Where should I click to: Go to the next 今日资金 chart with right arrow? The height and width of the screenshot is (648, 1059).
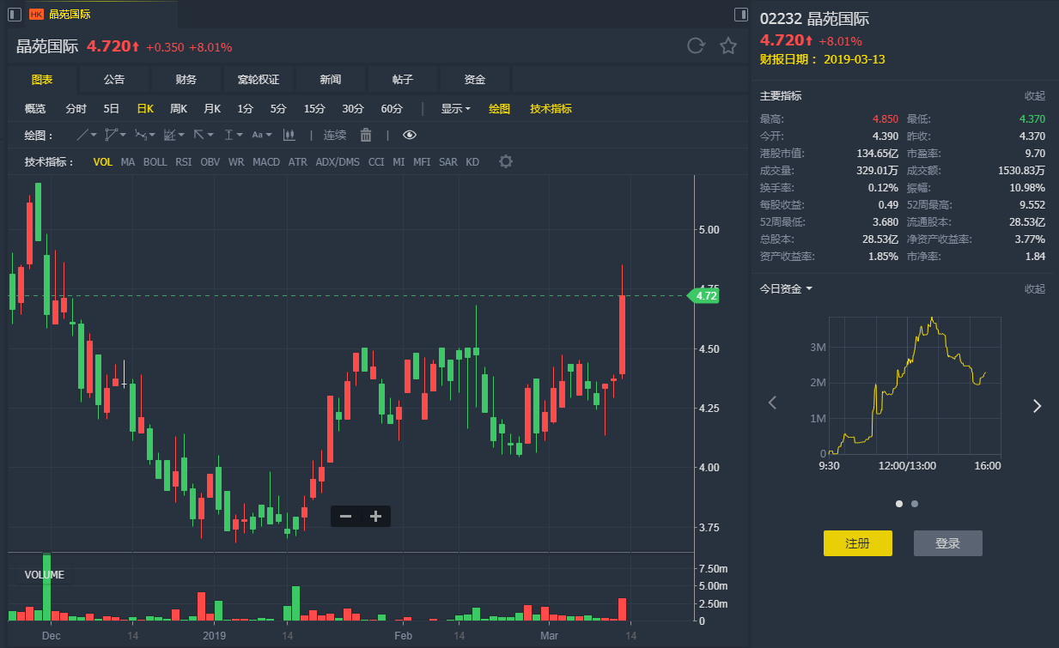pyautogui.click(x=1037, y=406)
